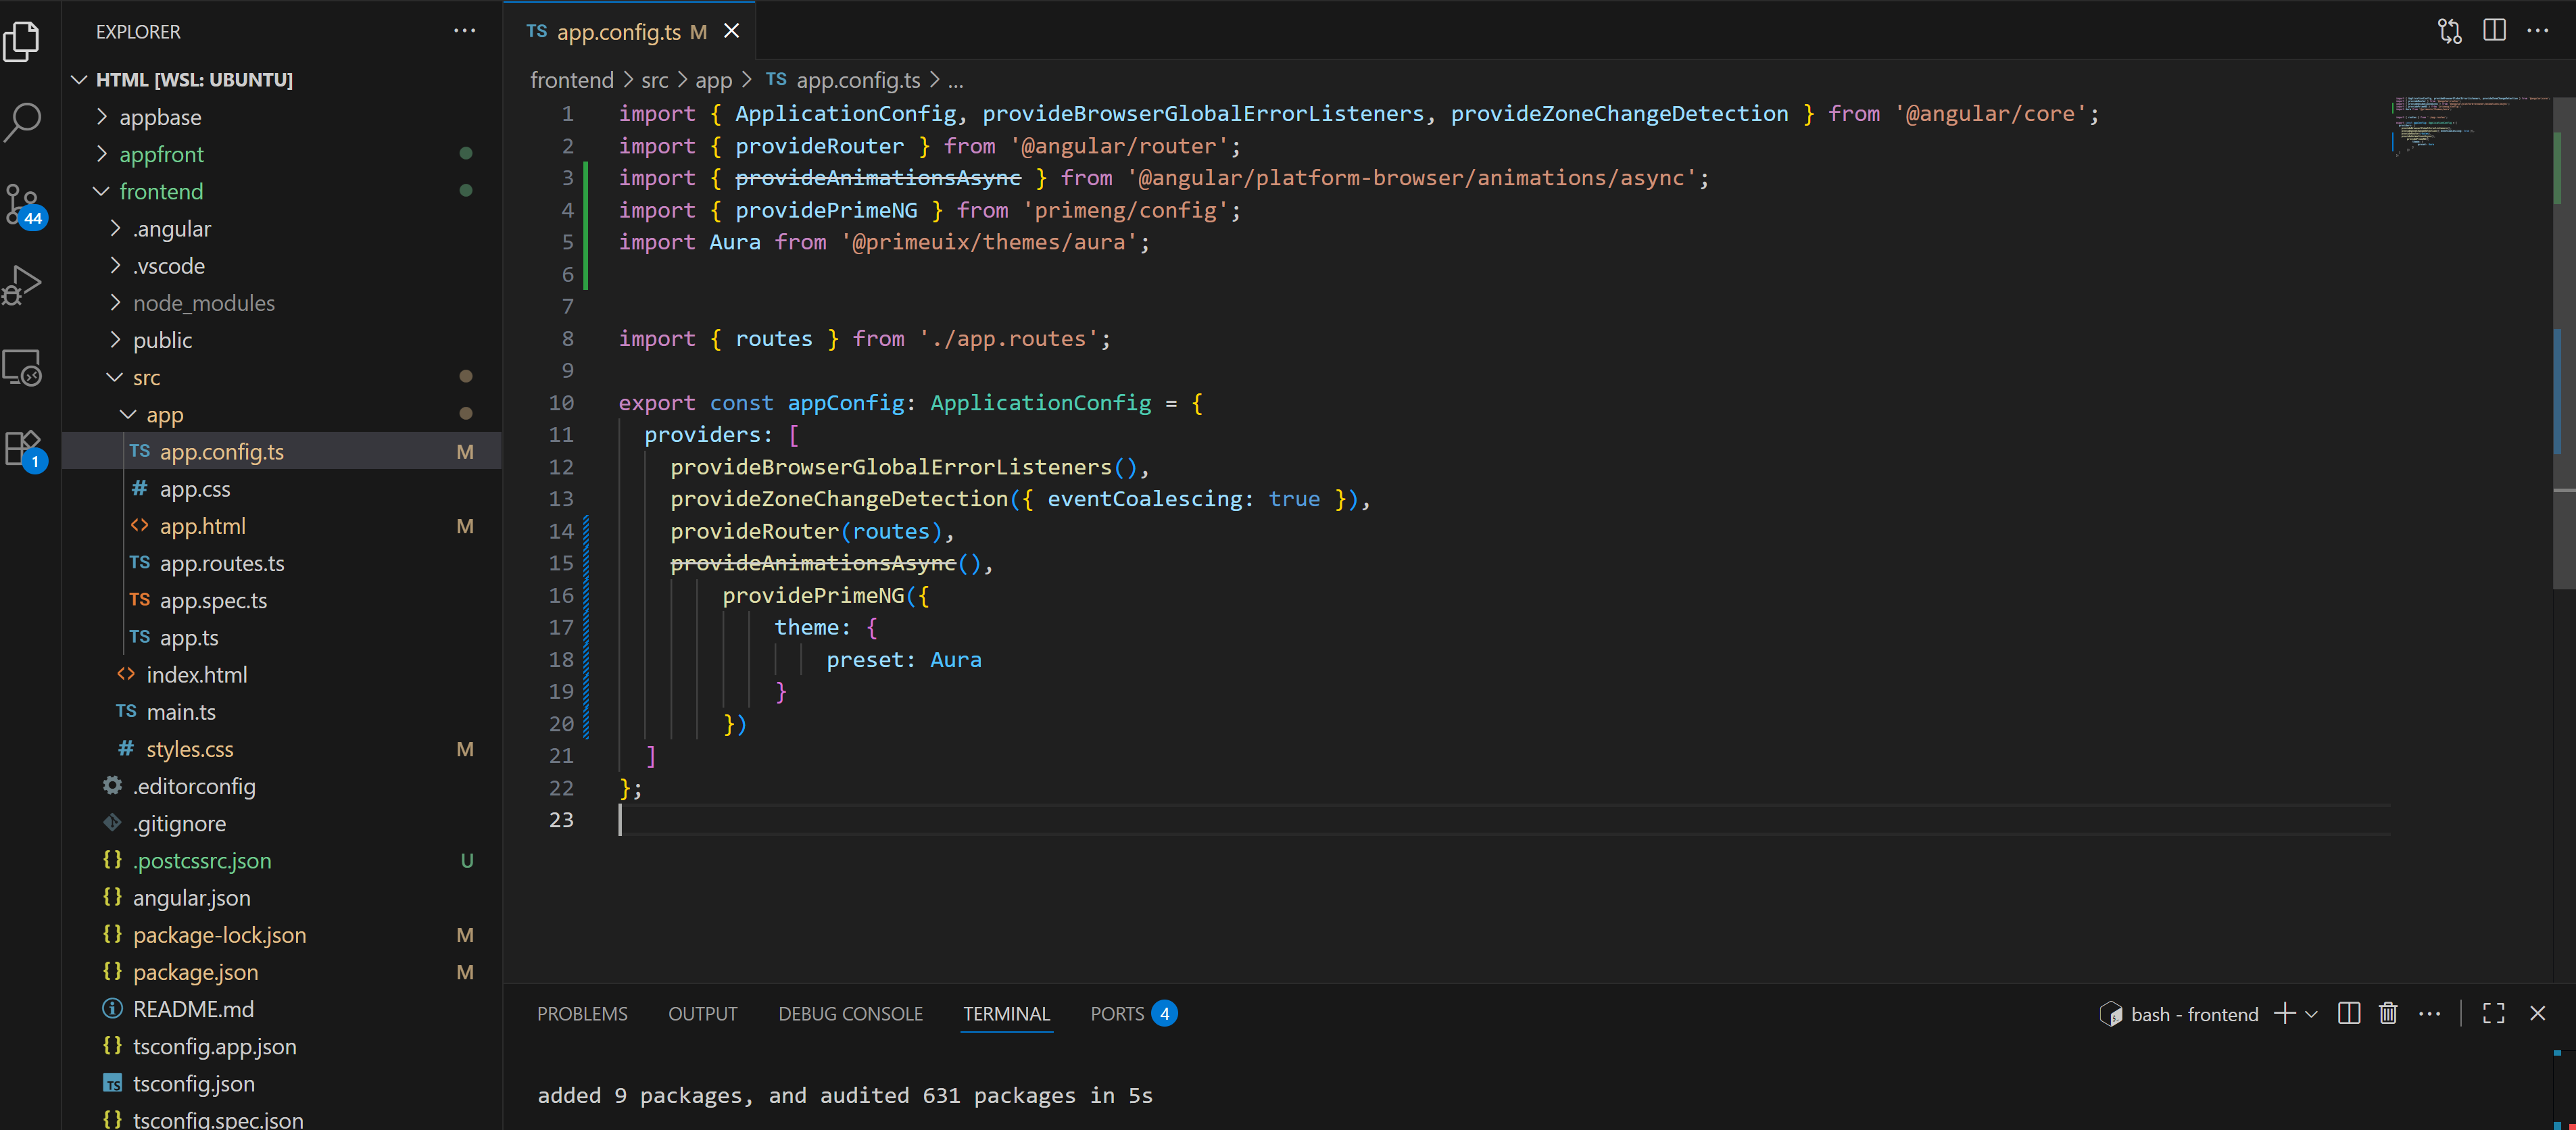Split the editor to the right
This screenshot has height=1130, width=2576.
click(2494, 31)
